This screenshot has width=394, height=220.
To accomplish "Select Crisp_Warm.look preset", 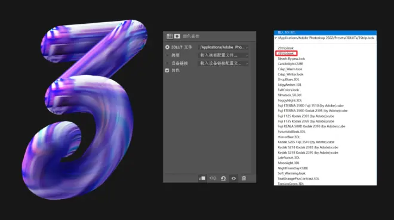I will point(290,69).
